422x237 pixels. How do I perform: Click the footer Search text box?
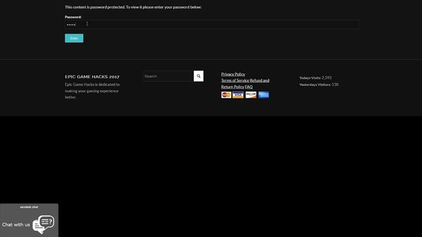click(x=168, y=76)
